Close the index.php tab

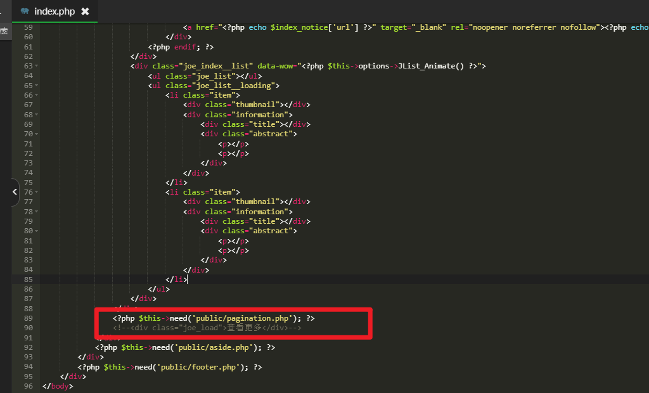pos(85,11)
